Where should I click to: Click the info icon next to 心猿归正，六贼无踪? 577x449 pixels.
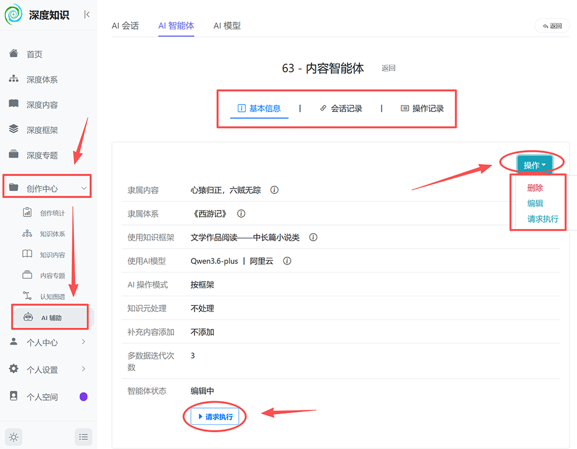274,190
